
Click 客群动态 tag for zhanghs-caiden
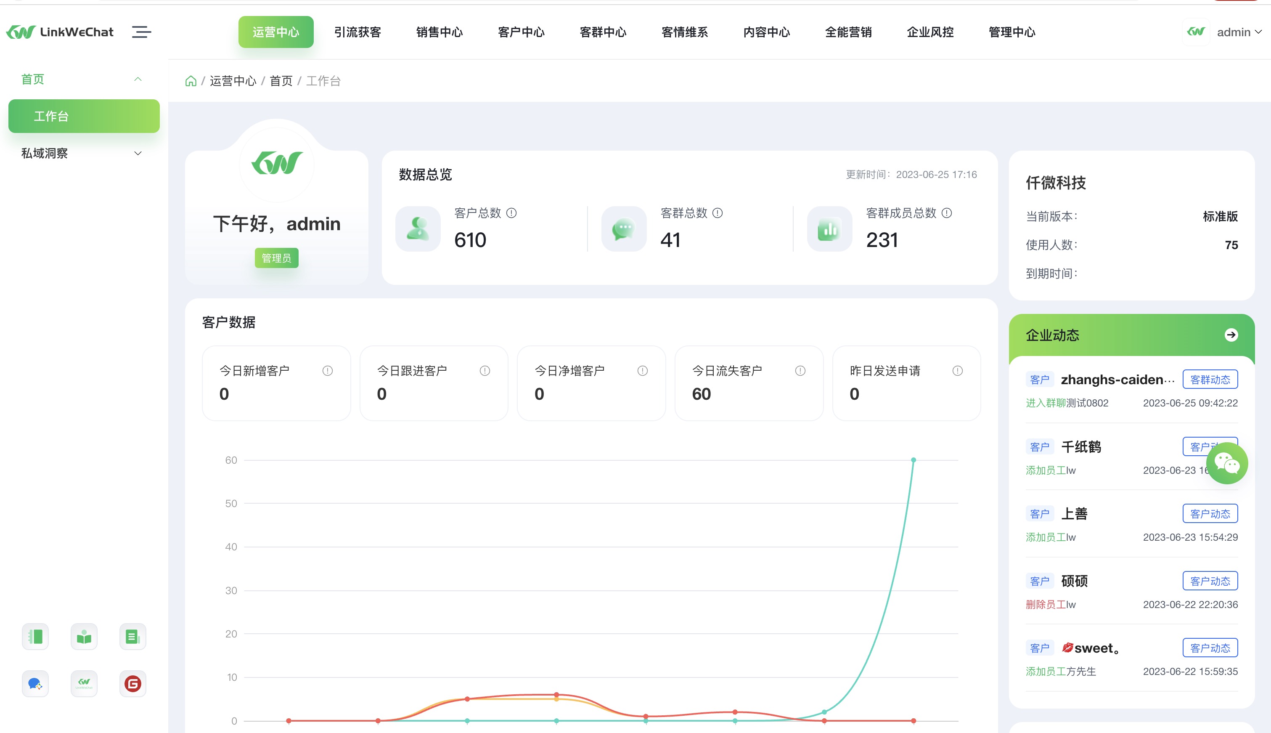[1210, 380]
